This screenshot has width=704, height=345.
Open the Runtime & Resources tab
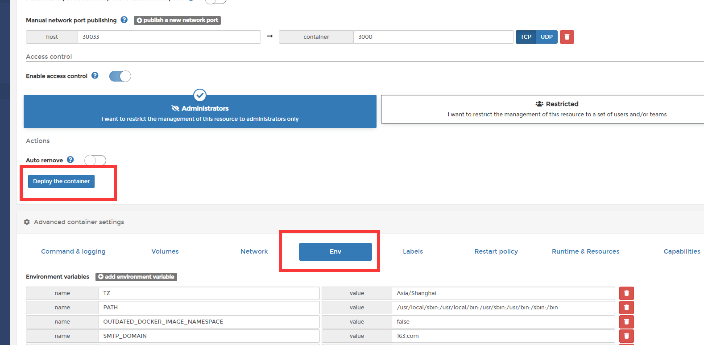click(x=586, y=251)
